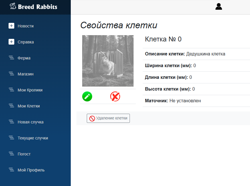Select Новая случка in sidebar
The height and width of the screenshot is (186, 250).
pos(31,122)
